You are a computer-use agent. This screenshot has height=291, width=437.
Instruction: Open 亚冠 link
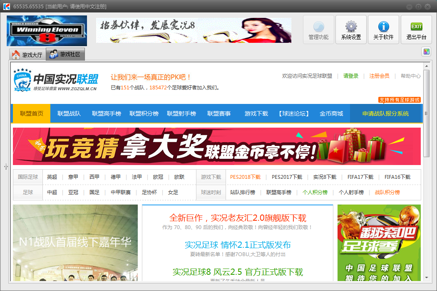(73, 192)
